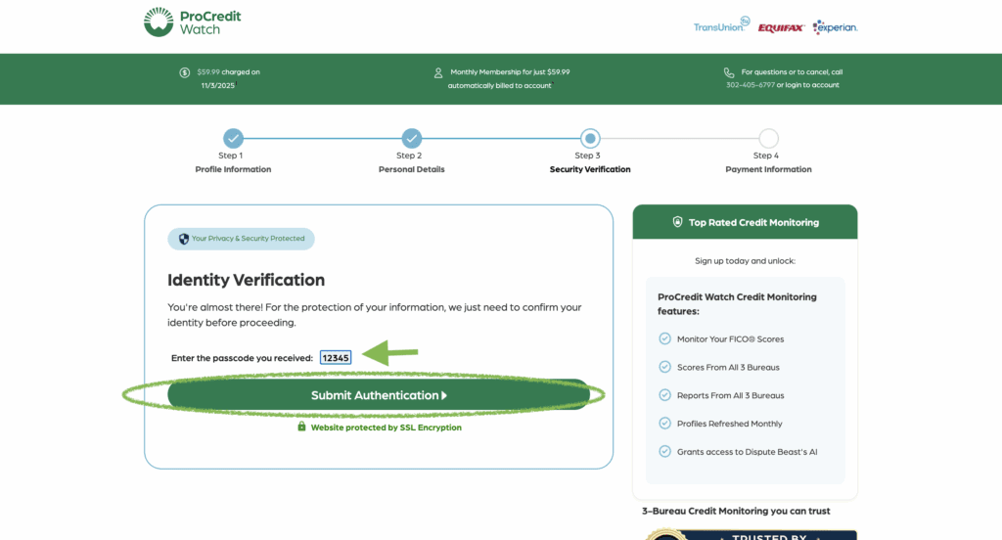Select the Step 2 completed checkmark circle
1002x540 pixels.
412,138
